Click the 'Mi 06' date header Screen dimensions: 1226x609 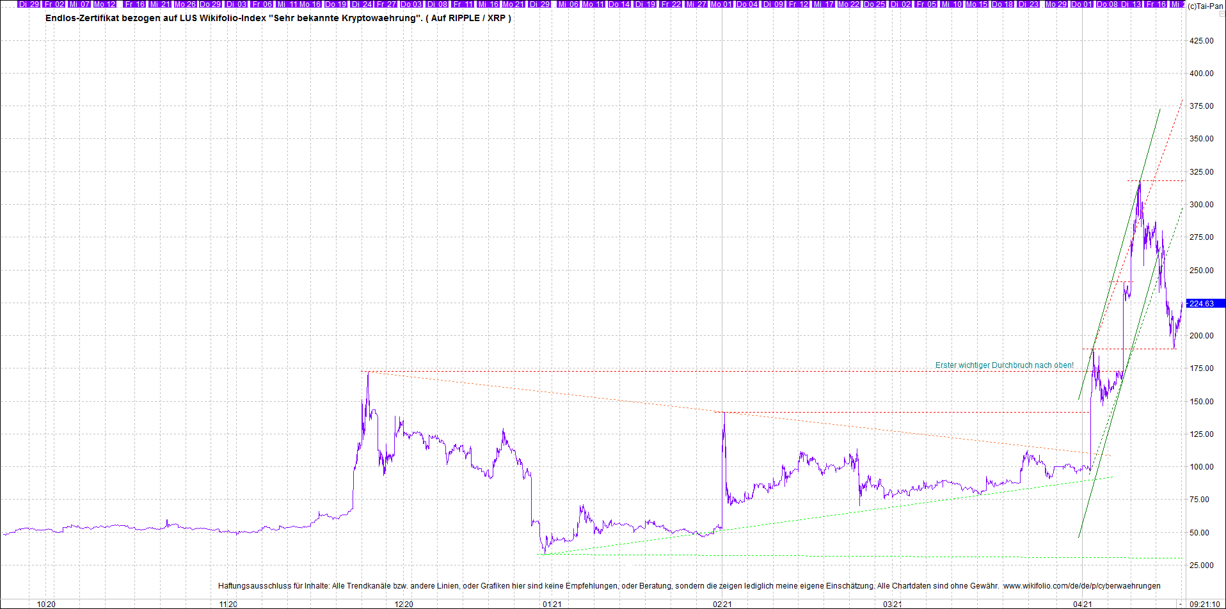[x=568, y=4]
